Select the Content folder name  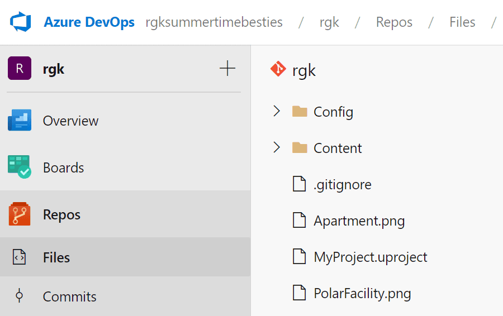338,148
